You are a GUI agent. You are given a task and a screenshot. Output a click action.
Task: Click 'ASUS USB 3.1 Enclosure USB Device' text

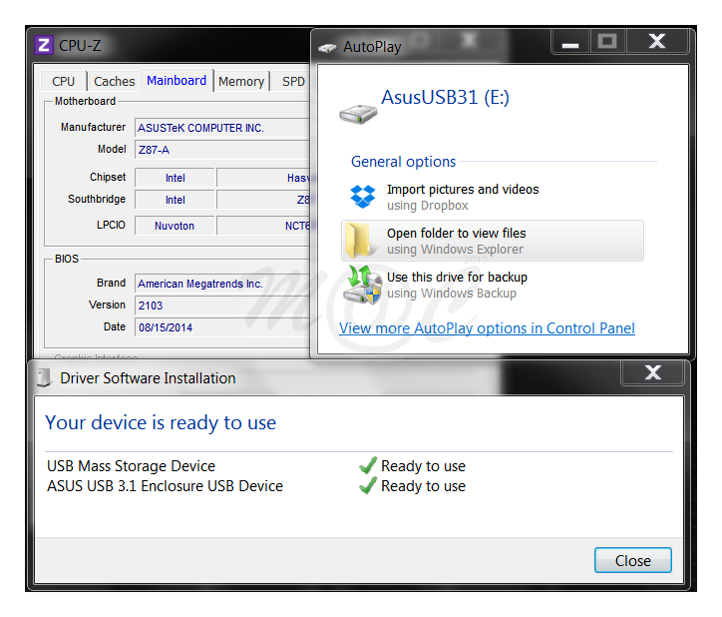[165, 486]
